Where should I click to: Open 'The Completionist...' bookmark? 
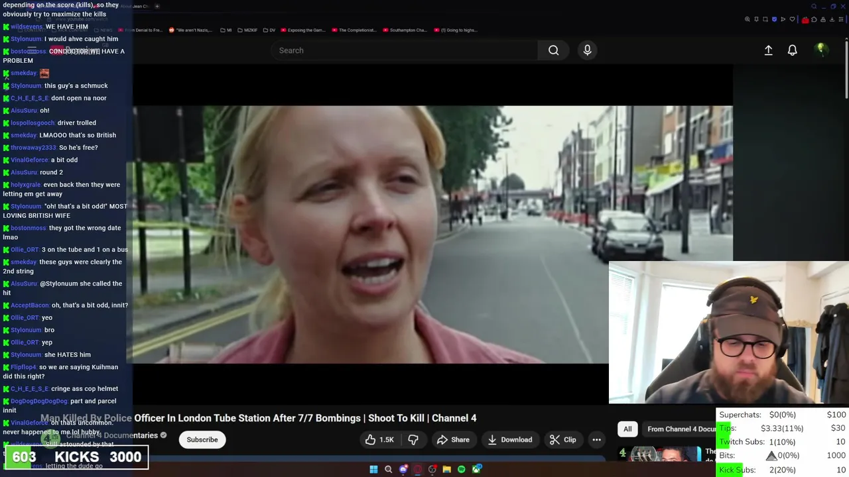coord(354,30)
